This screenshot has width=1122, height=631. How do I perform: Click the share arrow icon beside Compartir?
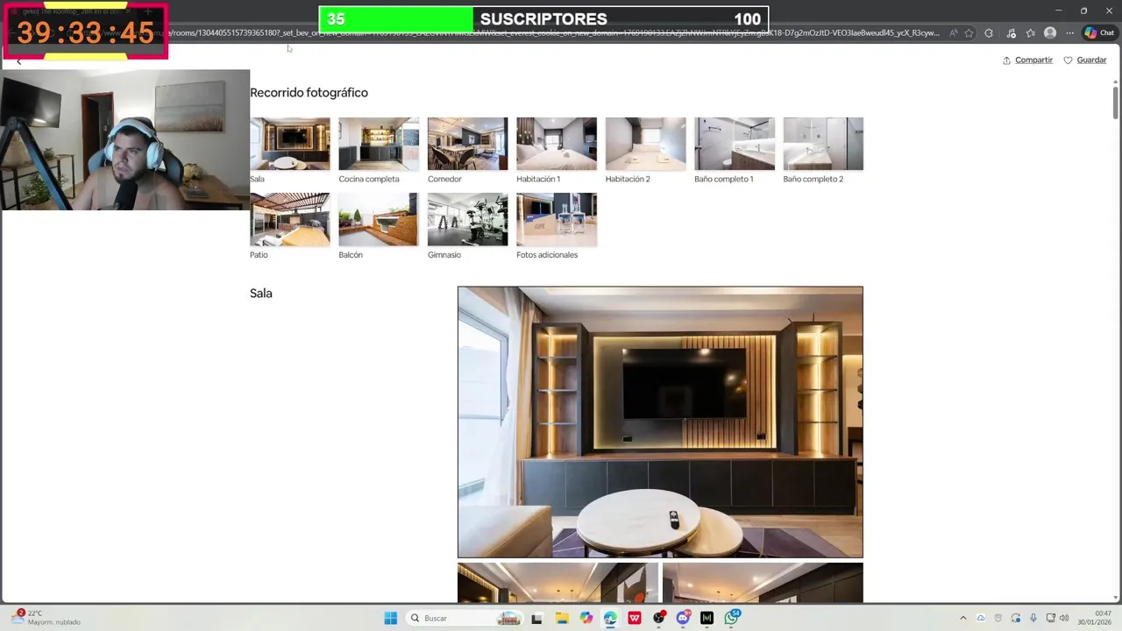pyautogui.click(x=1007, y=60)
